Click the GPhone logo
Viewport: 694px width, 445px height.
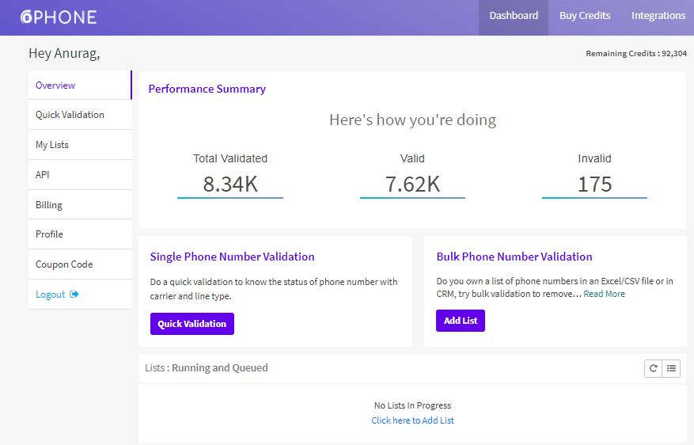click(x=59, y=17)
